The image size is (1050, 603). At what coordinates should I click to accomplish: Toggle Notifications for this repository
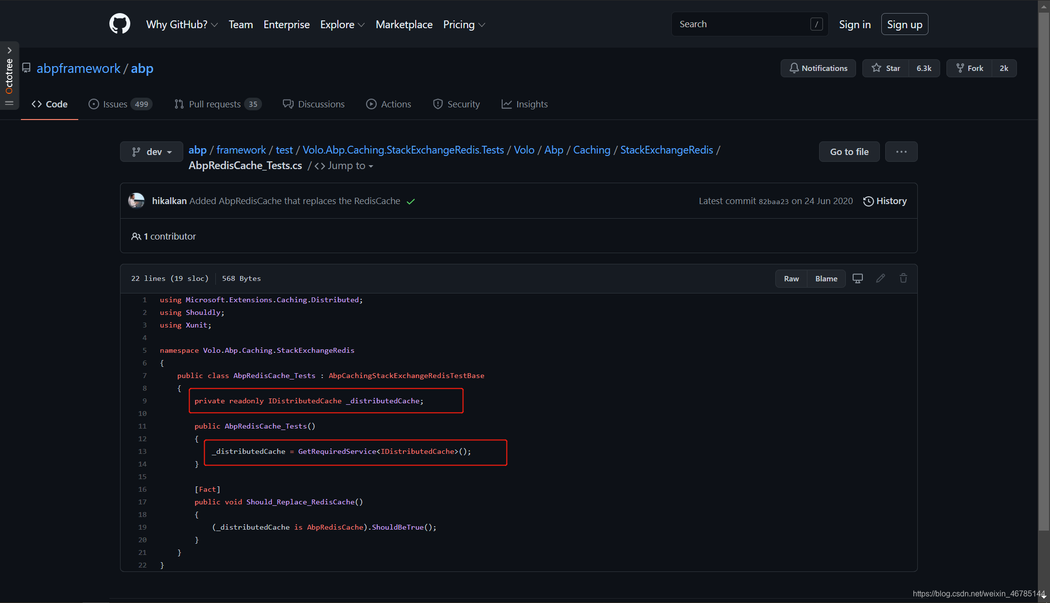click(x=818, y=68)
